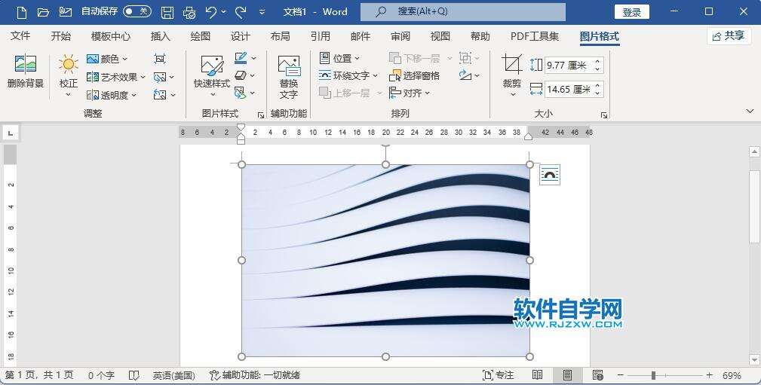Open the File (文件) tab
This screenshot has height=385, width=761.
point(20,36)
